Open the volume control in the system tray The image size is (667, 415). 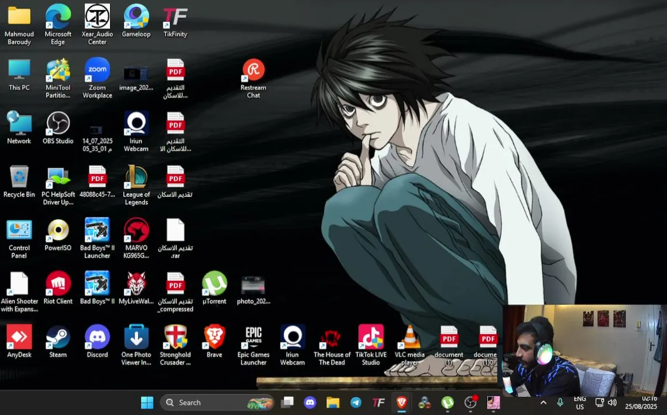[612, 402]
